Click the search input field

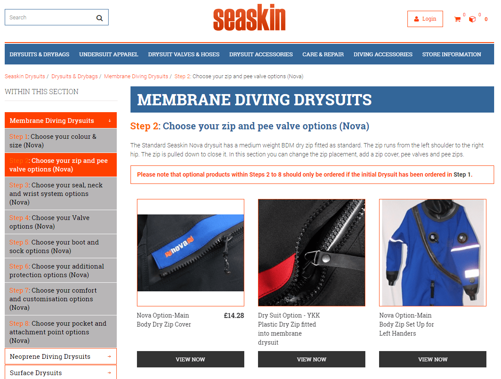click(x=51, y=17)
